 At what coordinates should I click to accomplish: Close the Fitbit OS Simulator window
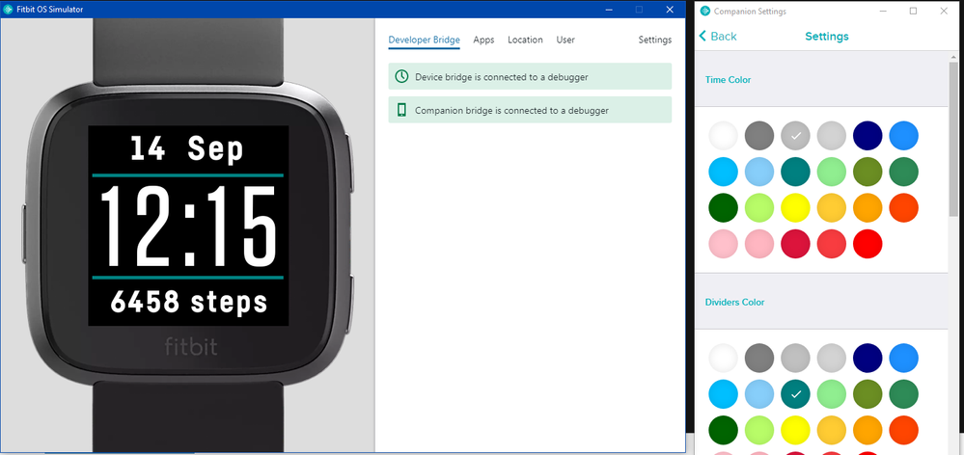[x=670, y=10]
